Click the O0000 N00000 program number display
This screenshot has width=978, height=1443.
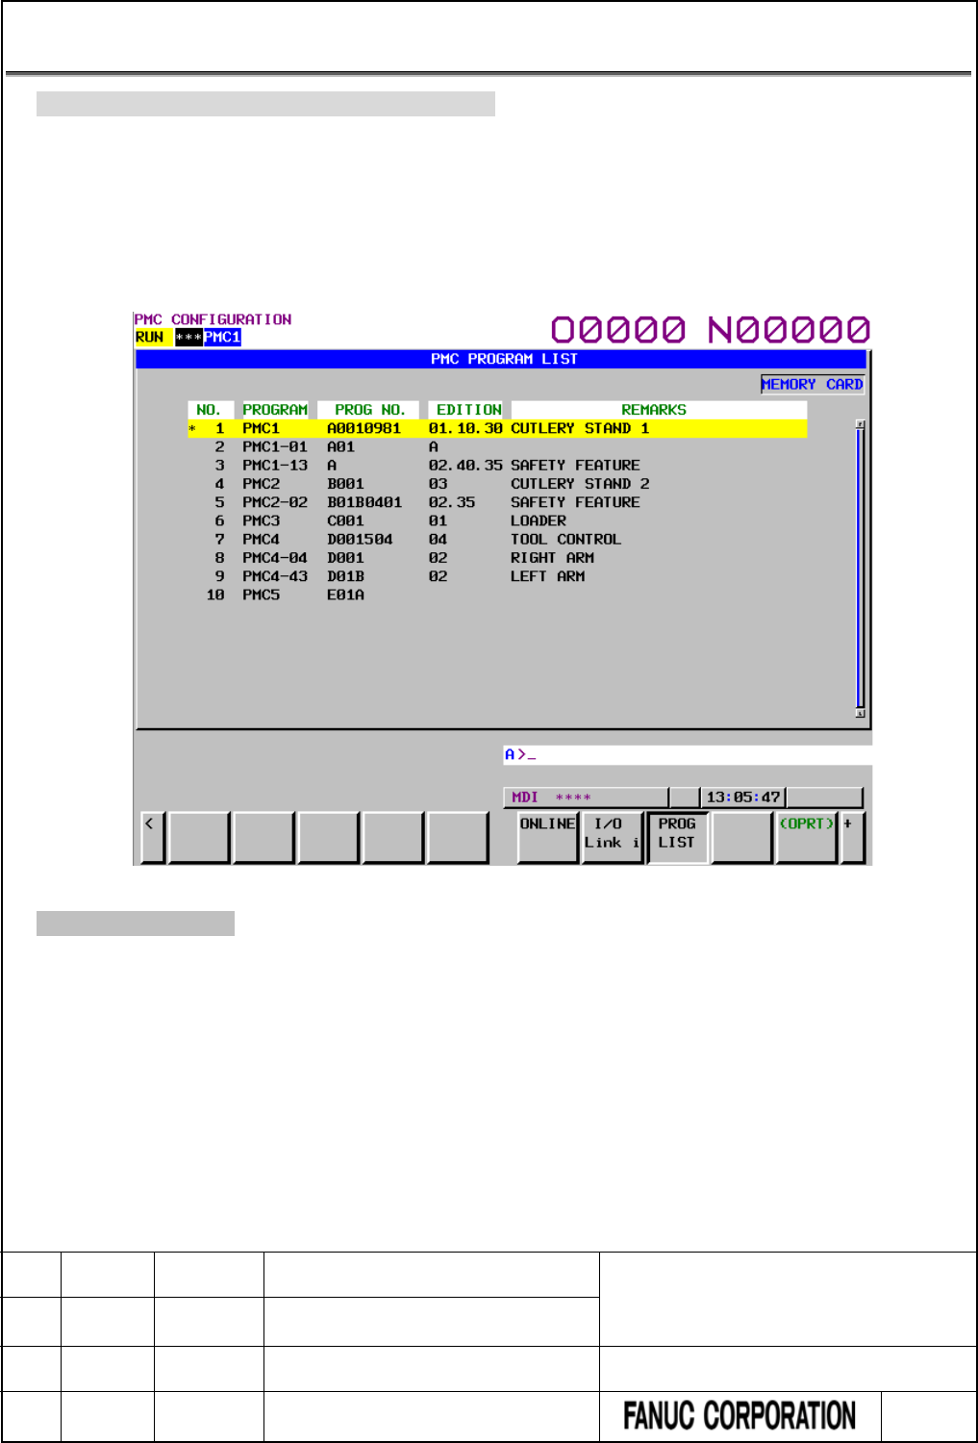[711, 330]
